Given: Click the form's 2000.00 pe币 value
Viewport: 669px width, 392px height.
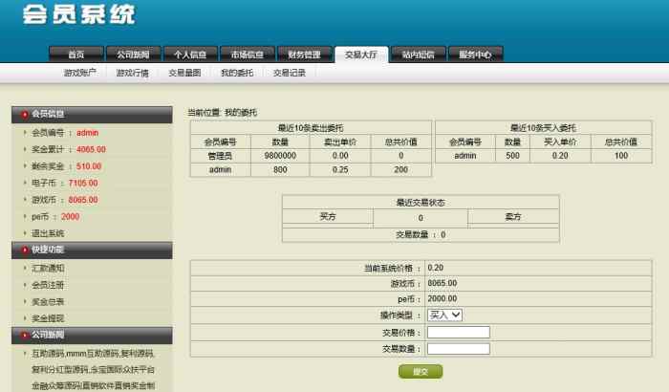Looking at the screenshot, I should pyautogui.click(x=442, y=298).
